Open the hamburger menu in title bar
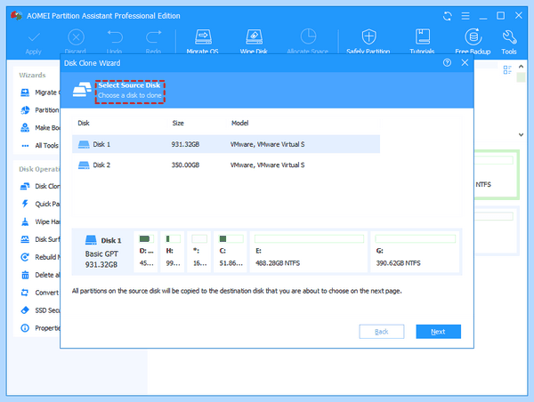The image size is (534, 402). click(x=465, y=16)
